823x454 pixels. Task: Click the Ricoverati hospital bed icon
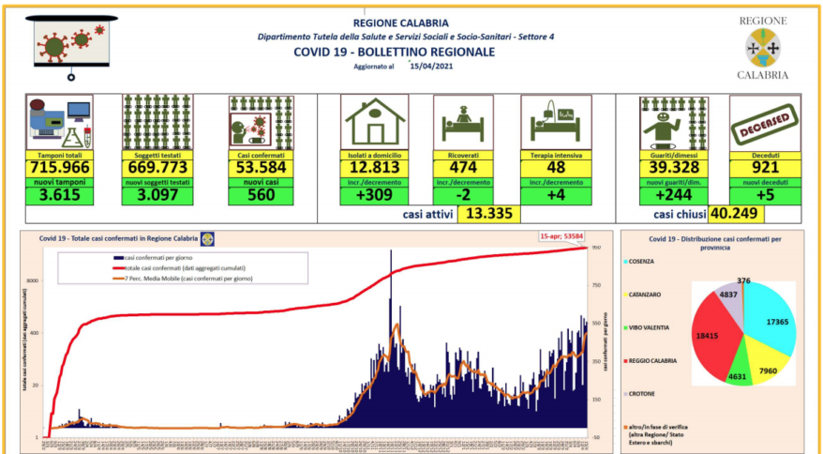pyautogui.click(x=463, y=125)
